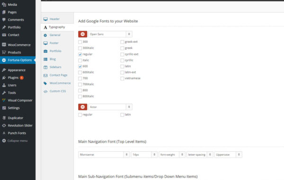The image size is (284, 180).
Task: Enable the 300 weight checkbox for Open Sans
Action: 80,42
